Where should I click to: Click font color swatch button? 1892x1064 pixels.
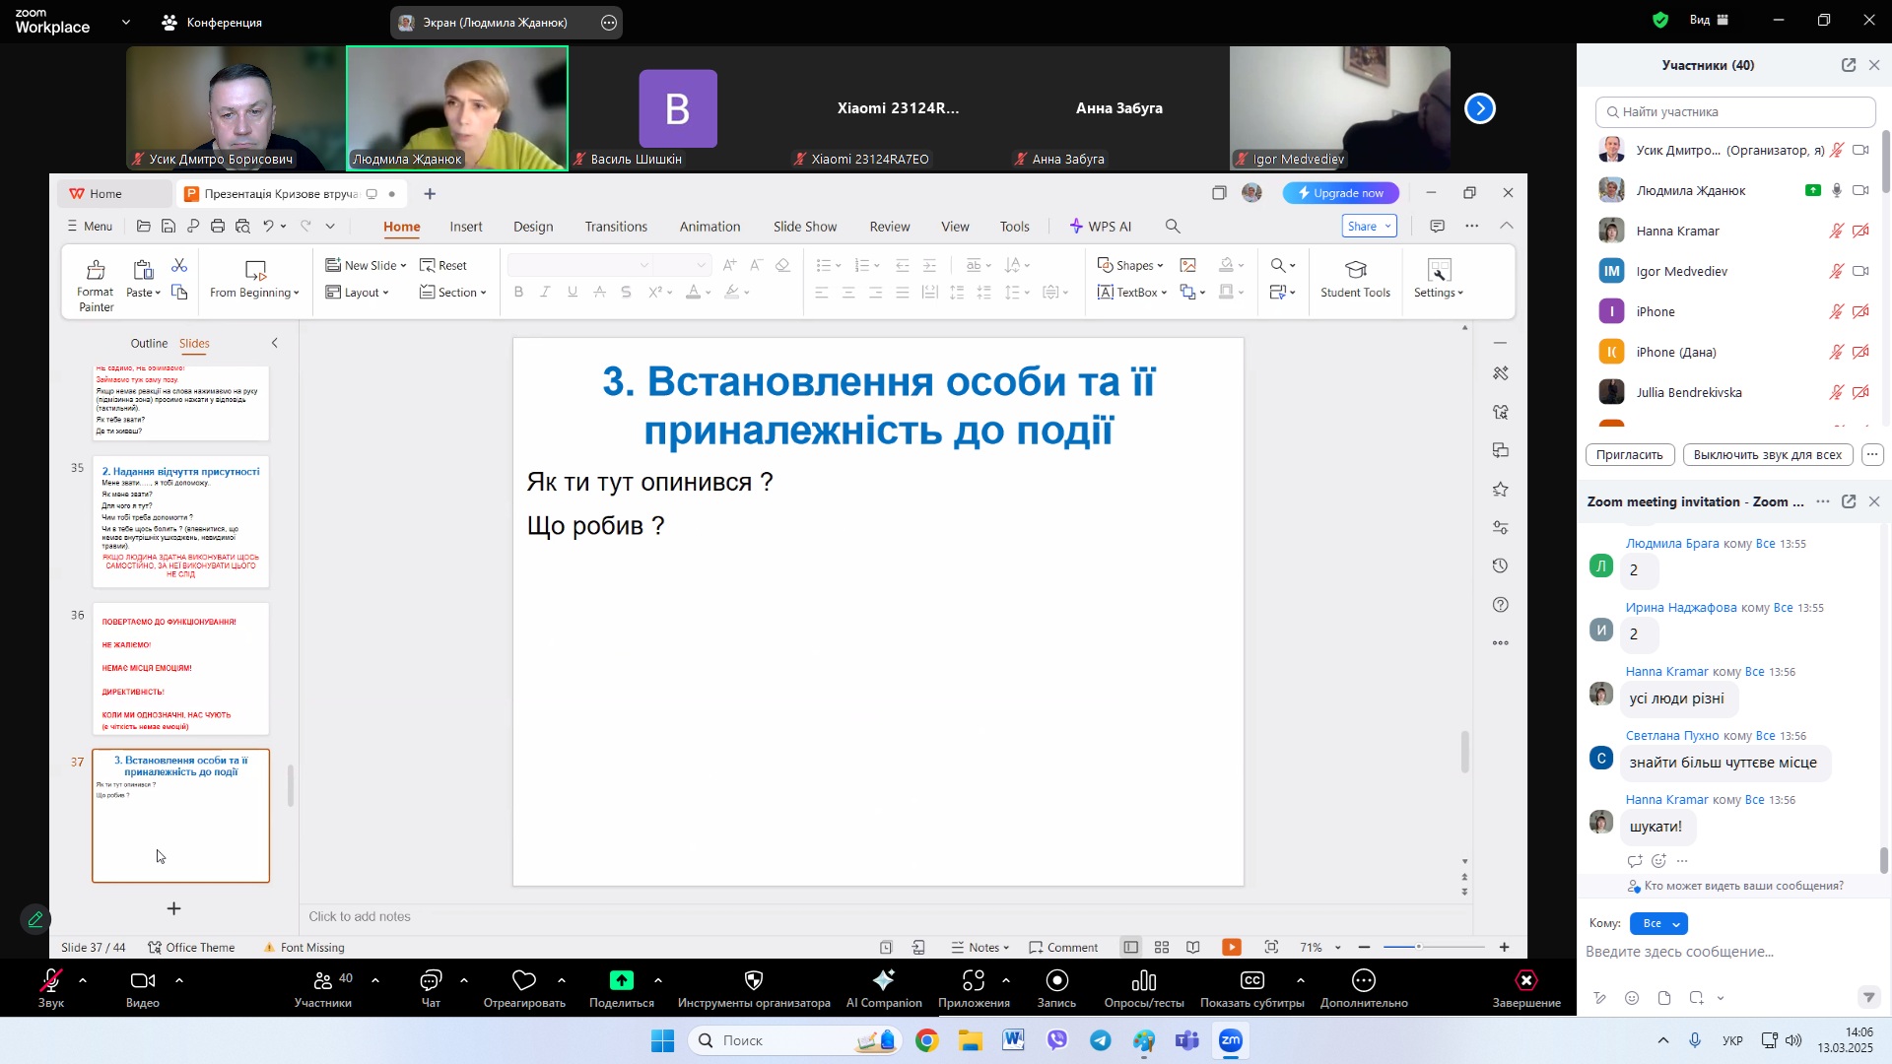(x=694, y=293)
